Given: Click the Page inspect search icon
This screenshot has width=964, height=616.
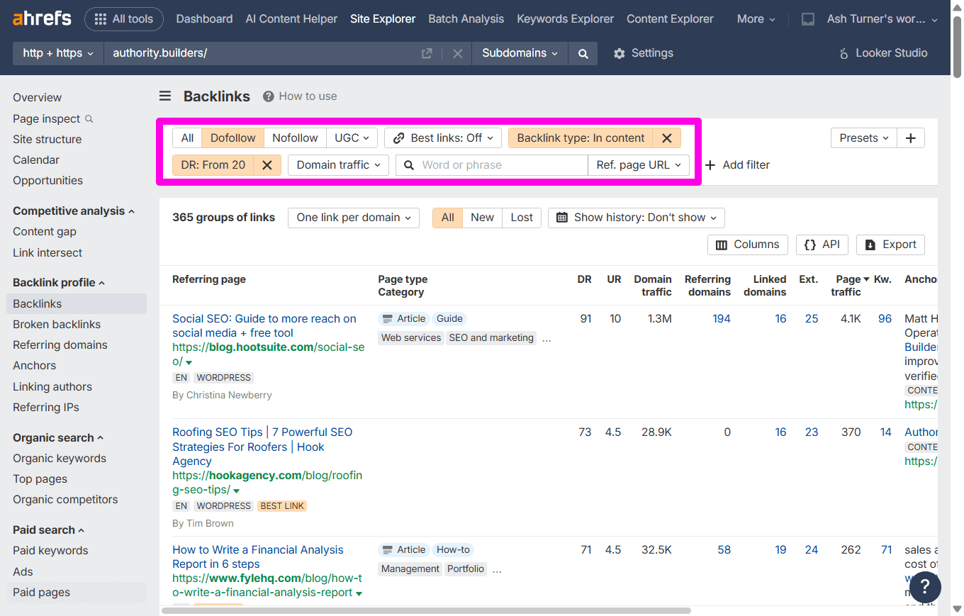Looking at the screenshot, I should coord(89,119).
